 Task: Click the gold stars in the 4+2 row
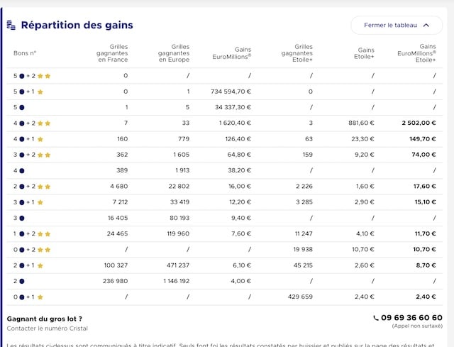pos(44,123)
